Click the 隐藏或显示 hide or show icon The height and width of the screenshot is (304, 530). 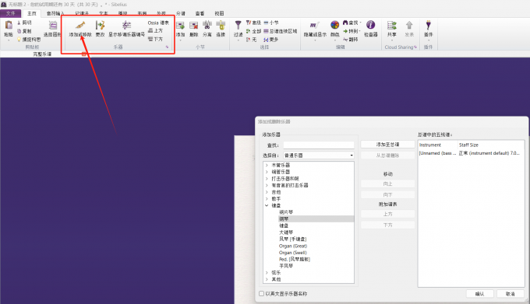click(315, 26)
